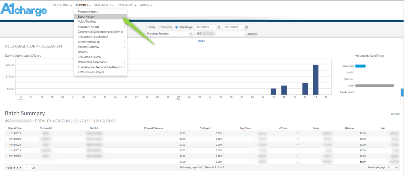Expand the Retrievals/Chargebacks submenu

tap(100, 62)
